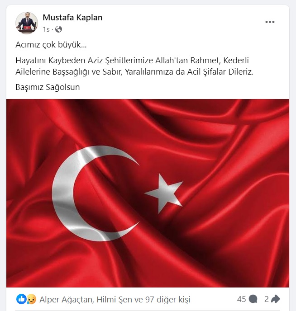296x311 pixels.
Task: Click the 1s post timestamp
Action: [46, 29]
